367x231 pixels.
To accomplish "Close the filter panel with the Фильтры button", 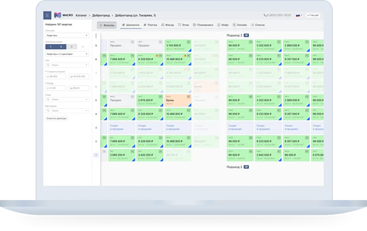I will [x=107, y=25].
